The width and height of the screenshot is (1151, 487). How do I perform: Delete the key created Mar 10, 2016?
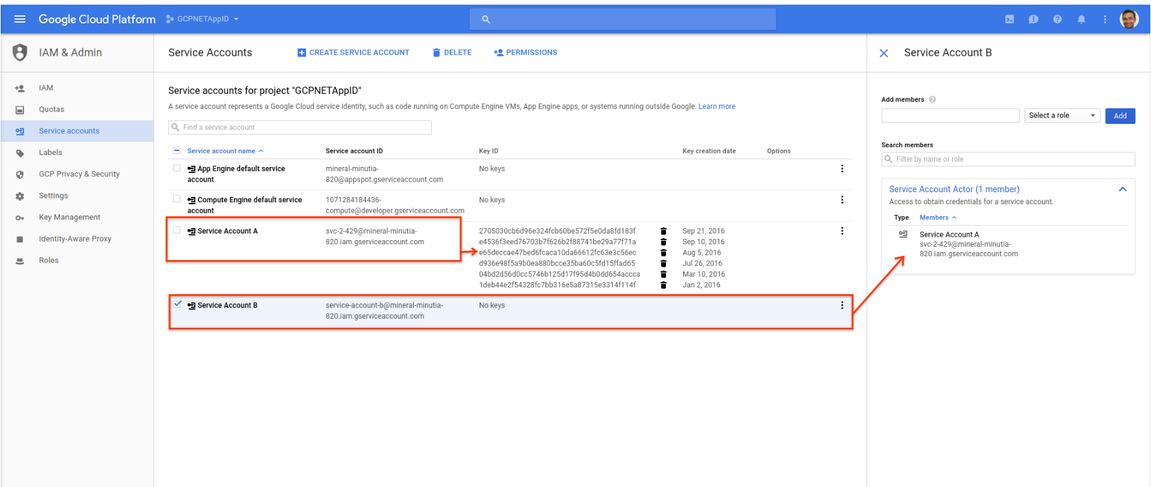click(x=663, y=274)
